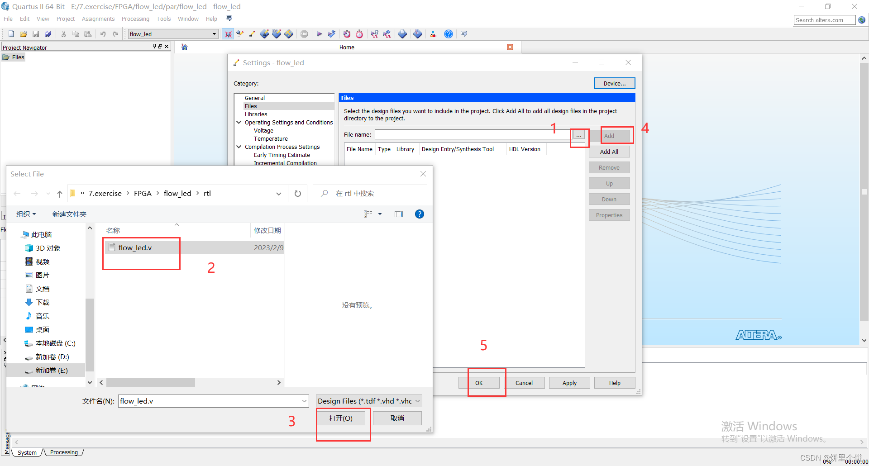
Task: Select 桌面 (Desktop) in folder tree
Action: click(37, 329)
